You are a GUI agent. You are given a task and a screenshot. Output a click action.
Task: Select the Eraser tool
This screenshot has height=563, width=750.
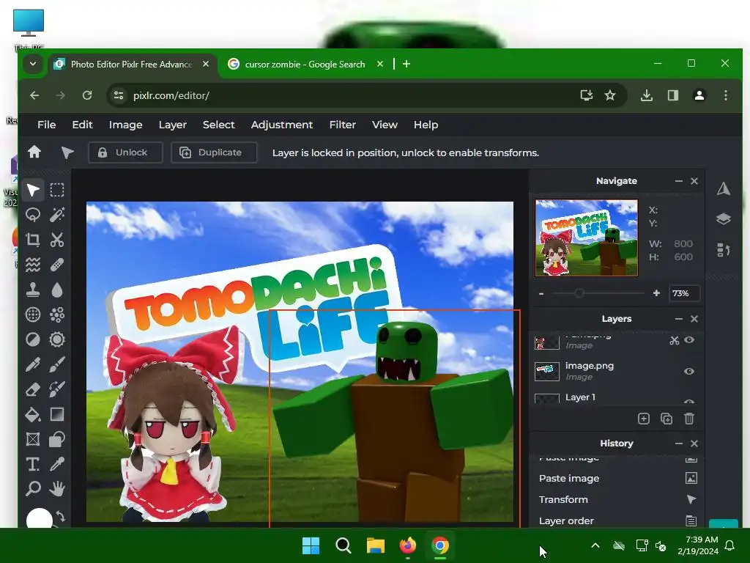pos(32,389)
